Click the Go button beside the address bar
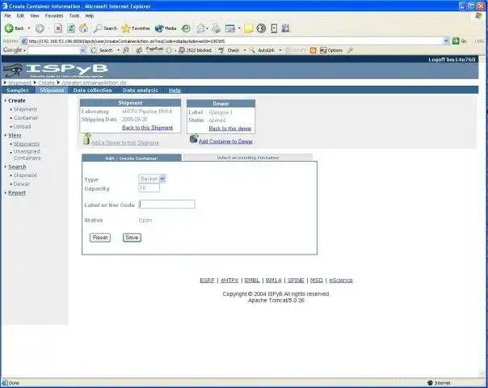 tap(460, 41)
